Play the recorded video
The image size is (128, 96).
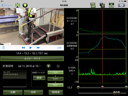[x=31, y=48]
